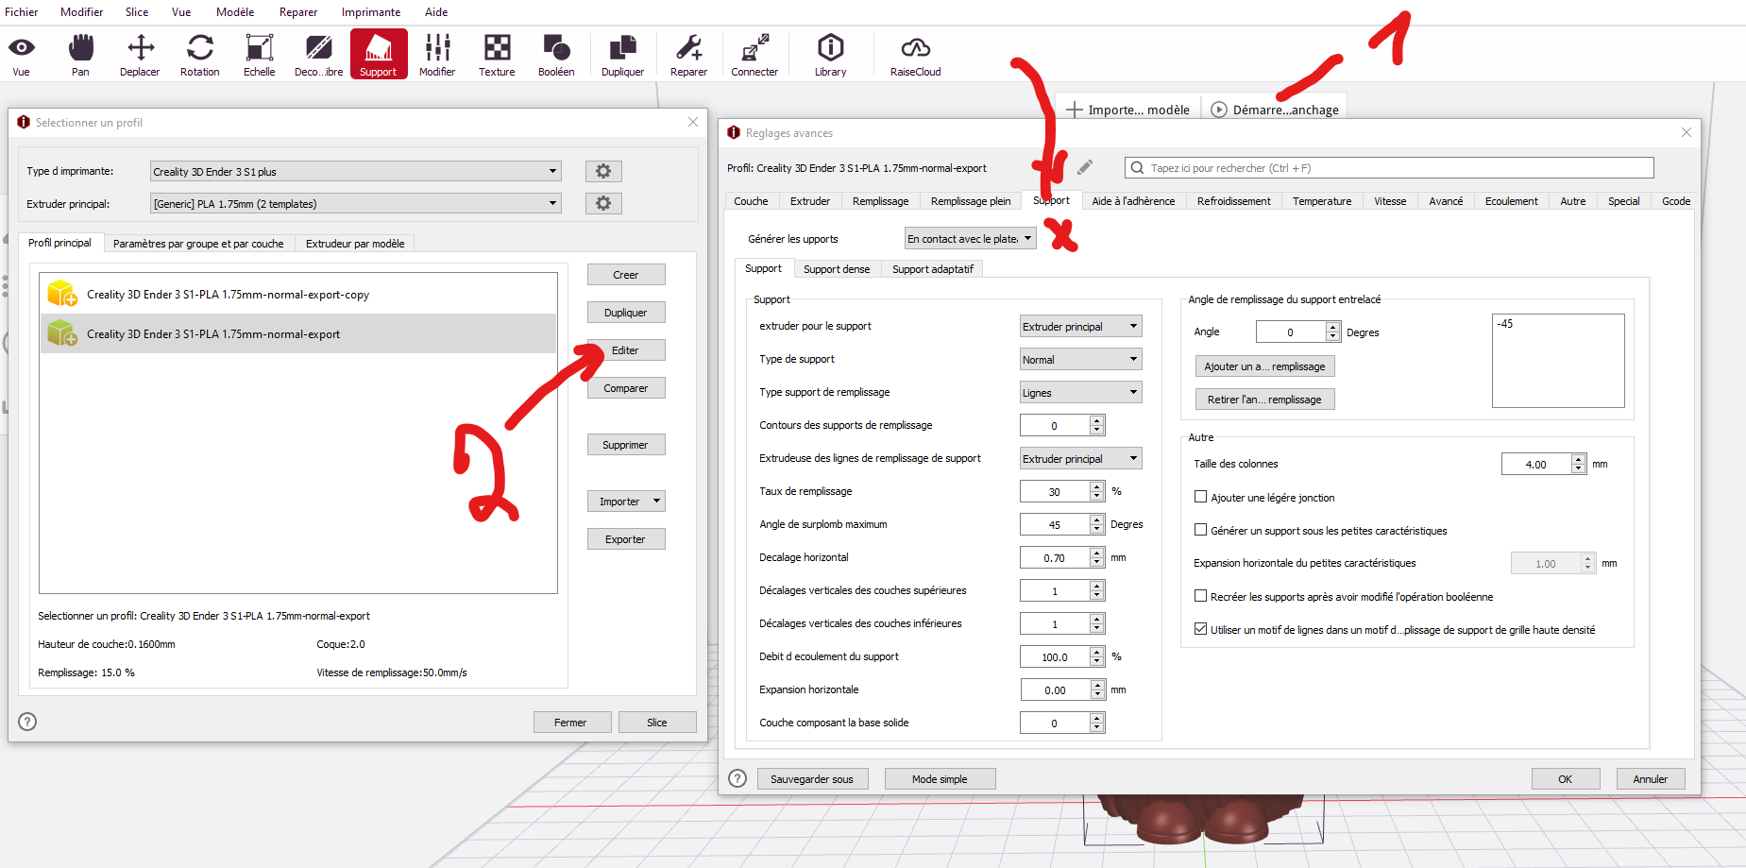Toggle Recréer les supports après opération booléenne
Screen dimensions: 1746x868
coord(1200,596)
